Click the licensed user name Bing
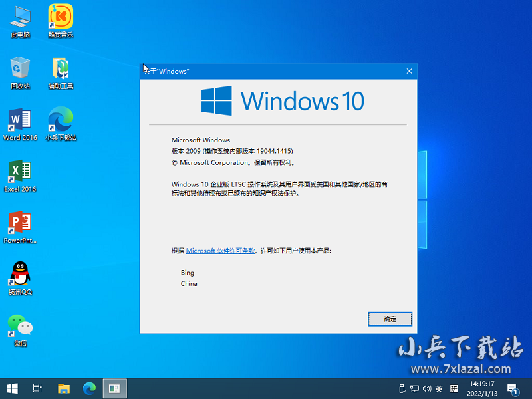 point(188,273)
